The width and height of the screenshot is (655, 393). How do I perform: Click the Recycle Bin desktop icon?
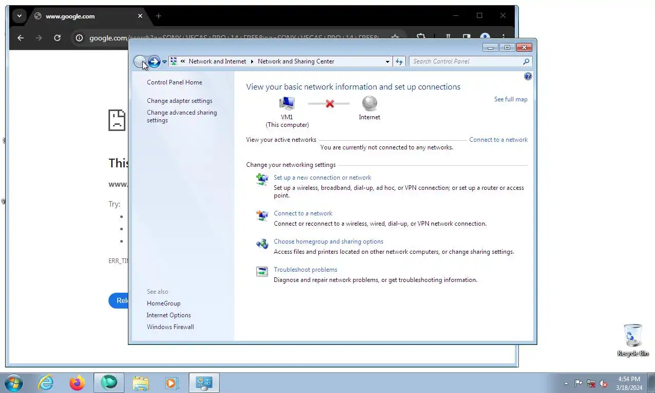[633, 340]
